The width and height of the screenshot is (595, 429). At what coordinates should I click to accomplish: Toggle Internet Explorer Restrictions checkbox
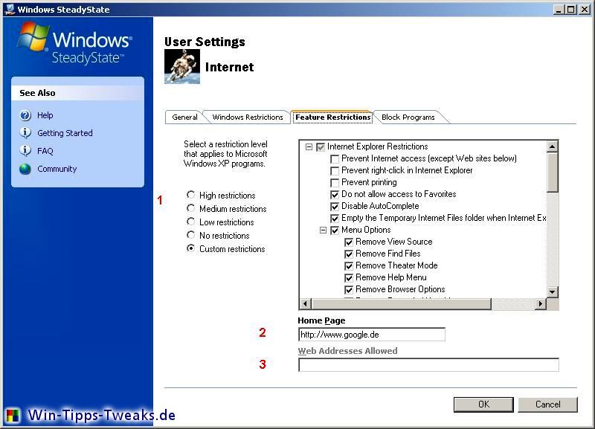click(x=321, y=146)
